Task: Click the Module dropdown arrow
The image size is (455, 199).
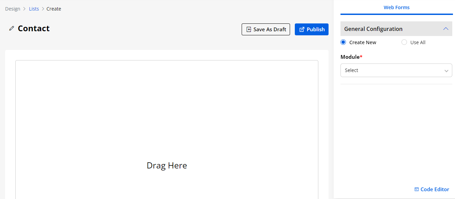Action: (446, 71)
